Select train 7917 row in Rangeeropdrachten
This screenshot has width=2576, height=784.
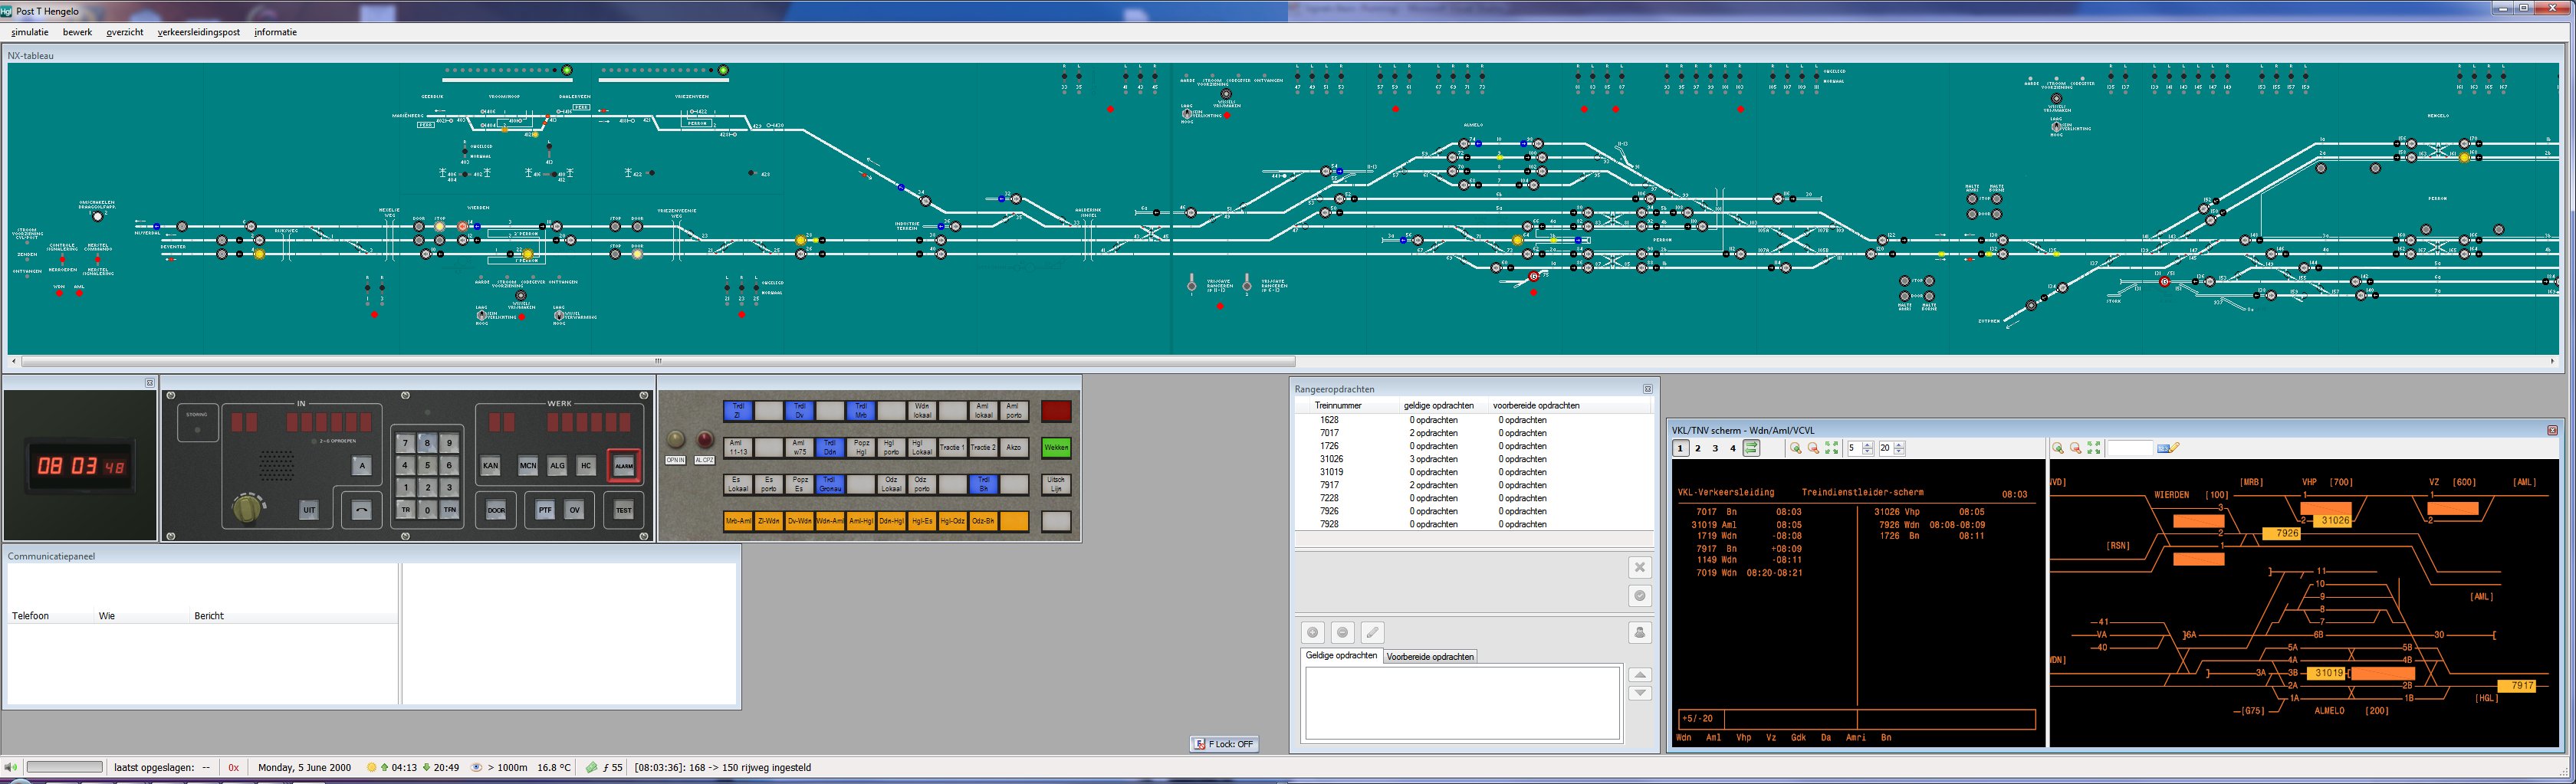coord(1474,485)
